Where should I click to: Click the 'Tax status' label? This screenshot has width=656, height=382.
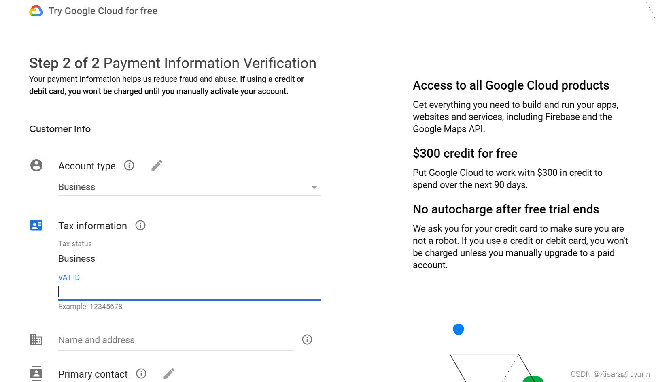click(75, 244)
